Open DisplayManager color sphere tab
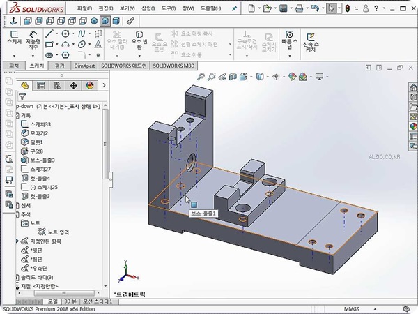This screenshot has width=418, height=314. [x=90, y=85]
